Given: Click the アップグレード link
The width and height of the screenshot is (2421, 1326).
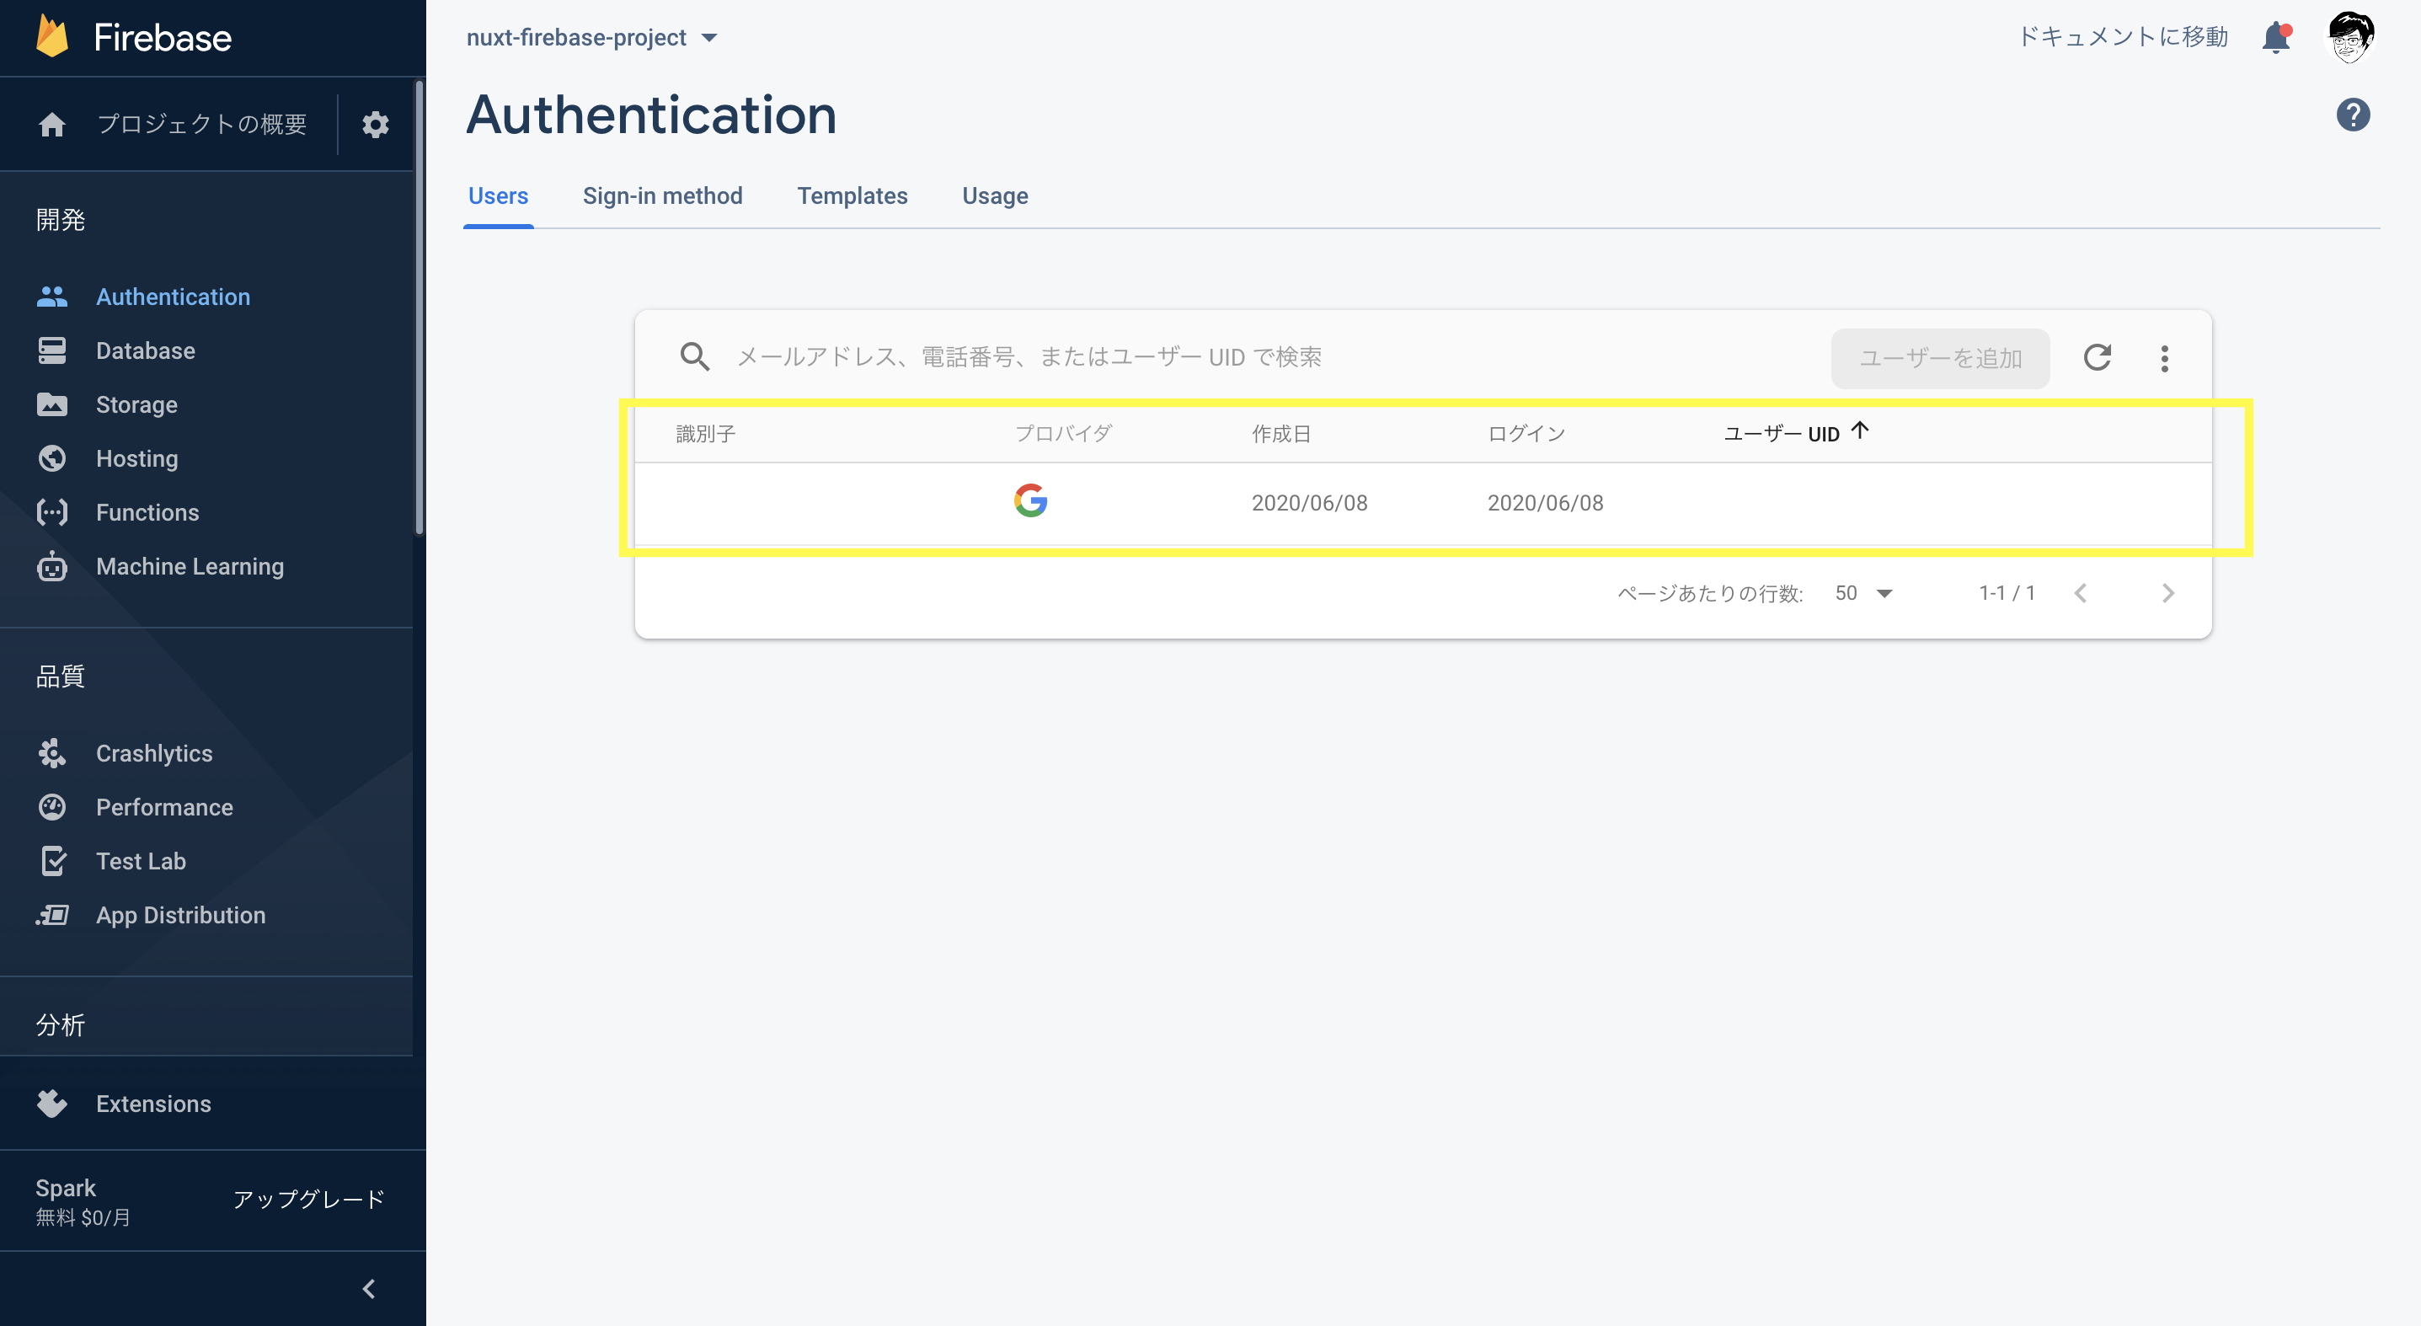Looking at the screenshot, I should pos(308,1199).
